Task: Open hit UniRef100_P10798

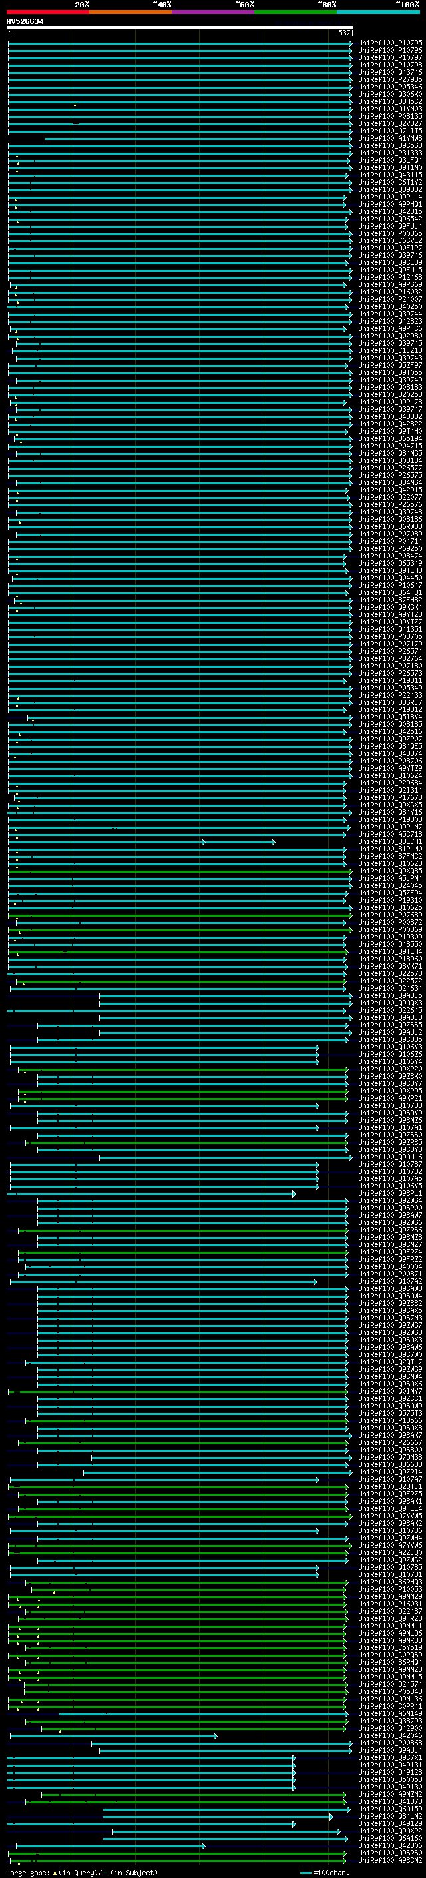Action: [390, 65]
